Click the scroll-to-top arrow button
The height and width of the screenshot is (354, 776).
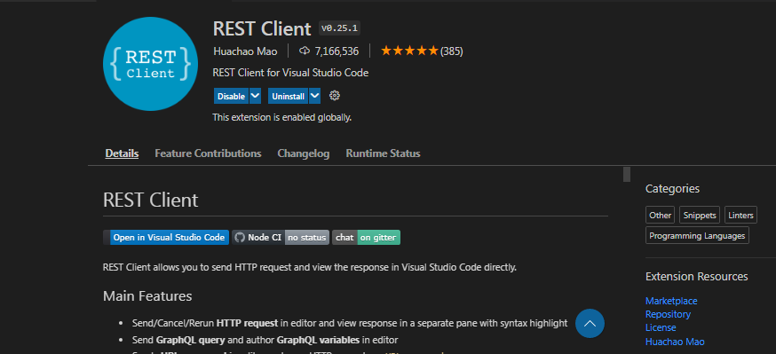(590, 323)
